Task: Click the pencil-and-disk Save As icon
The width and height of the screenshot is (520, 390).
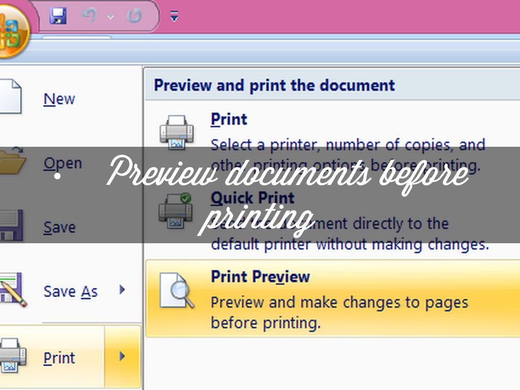Action: point(13,290)
